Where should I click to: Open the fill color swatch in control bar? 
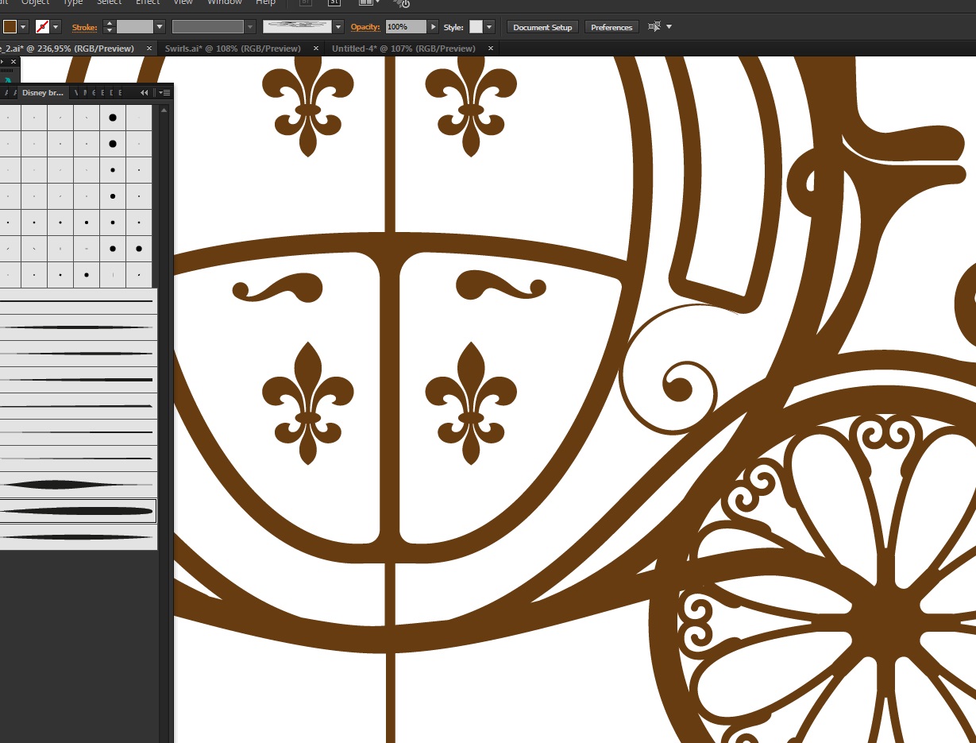10,27
